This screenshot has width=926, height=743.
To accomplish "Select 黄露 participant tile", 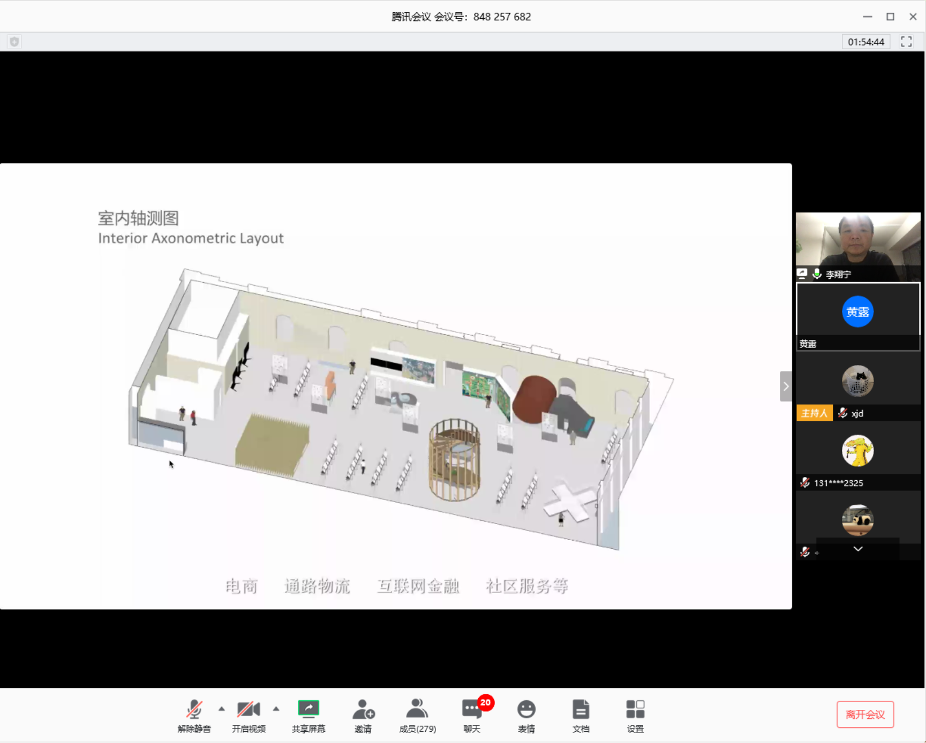I will click(x=858, y=316).
